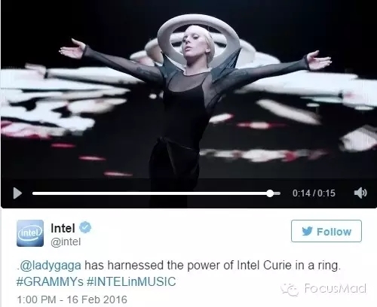Open Intel's profile via its logo avatar
The width and height of the screenshot is (377, 307).
point(30,233)
